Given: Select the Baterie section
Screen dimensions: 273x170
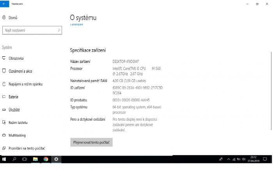Looking at the screenshot, I should (10, 97).
